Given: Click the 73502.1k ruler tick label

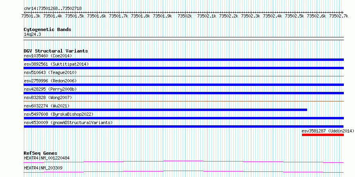Looking at the screenshot, I should (207, 16).
